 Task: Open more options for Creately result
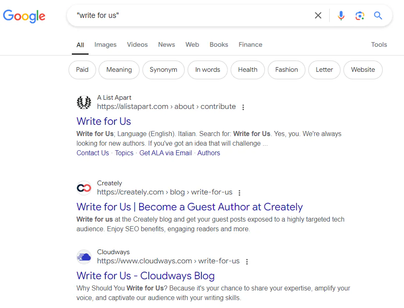pyautogui.click(x=239, y=193)
